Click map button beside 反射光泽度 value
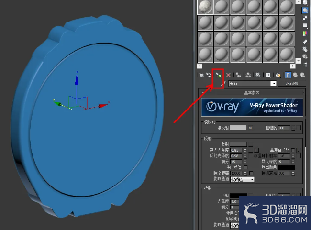311x230 pixels. [251, 156]
